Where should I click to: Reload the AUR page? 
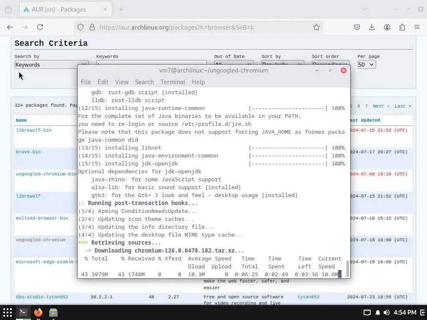tap(40, 27)
